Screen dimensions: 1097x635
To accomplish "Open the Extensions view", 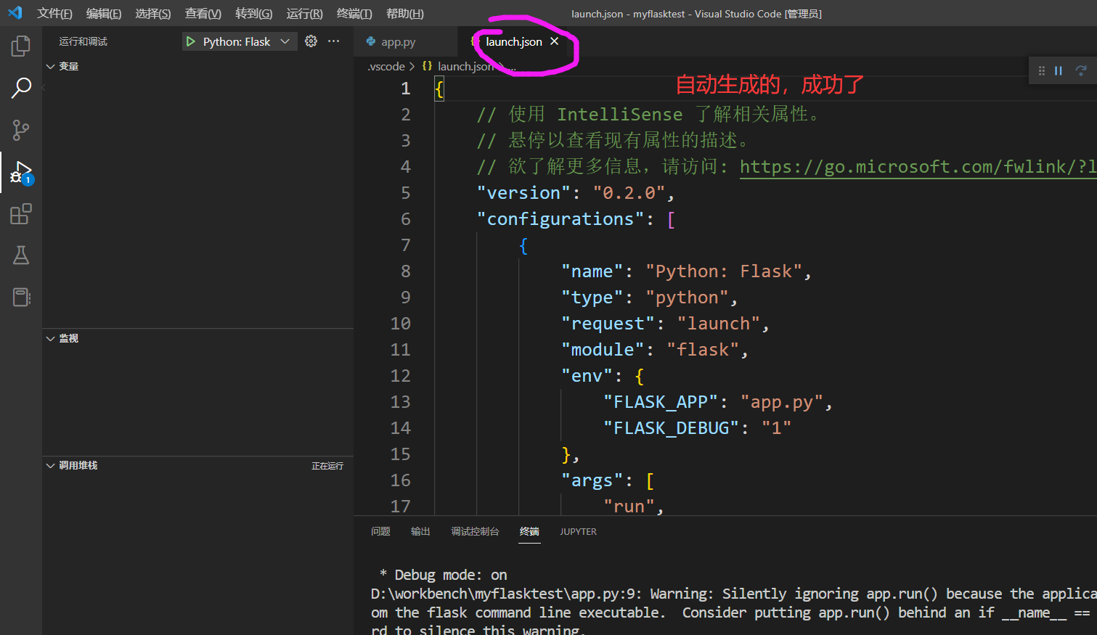I will [x=21, y=214].
